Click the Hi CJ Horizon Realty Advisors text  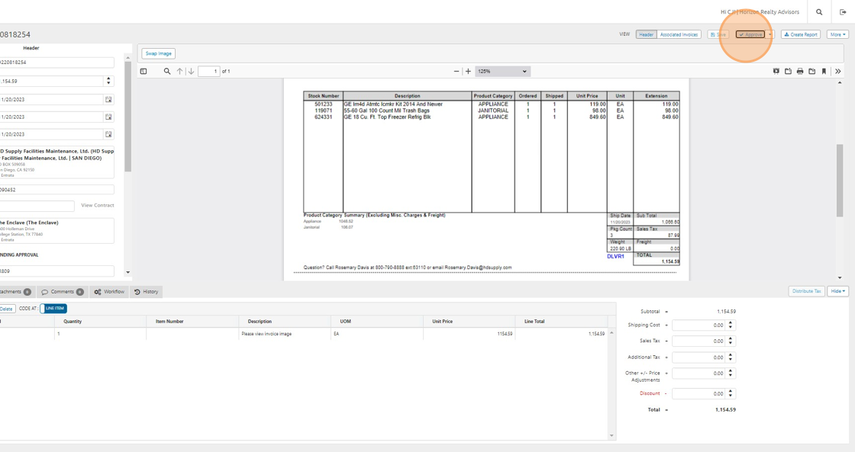point(760,12)
